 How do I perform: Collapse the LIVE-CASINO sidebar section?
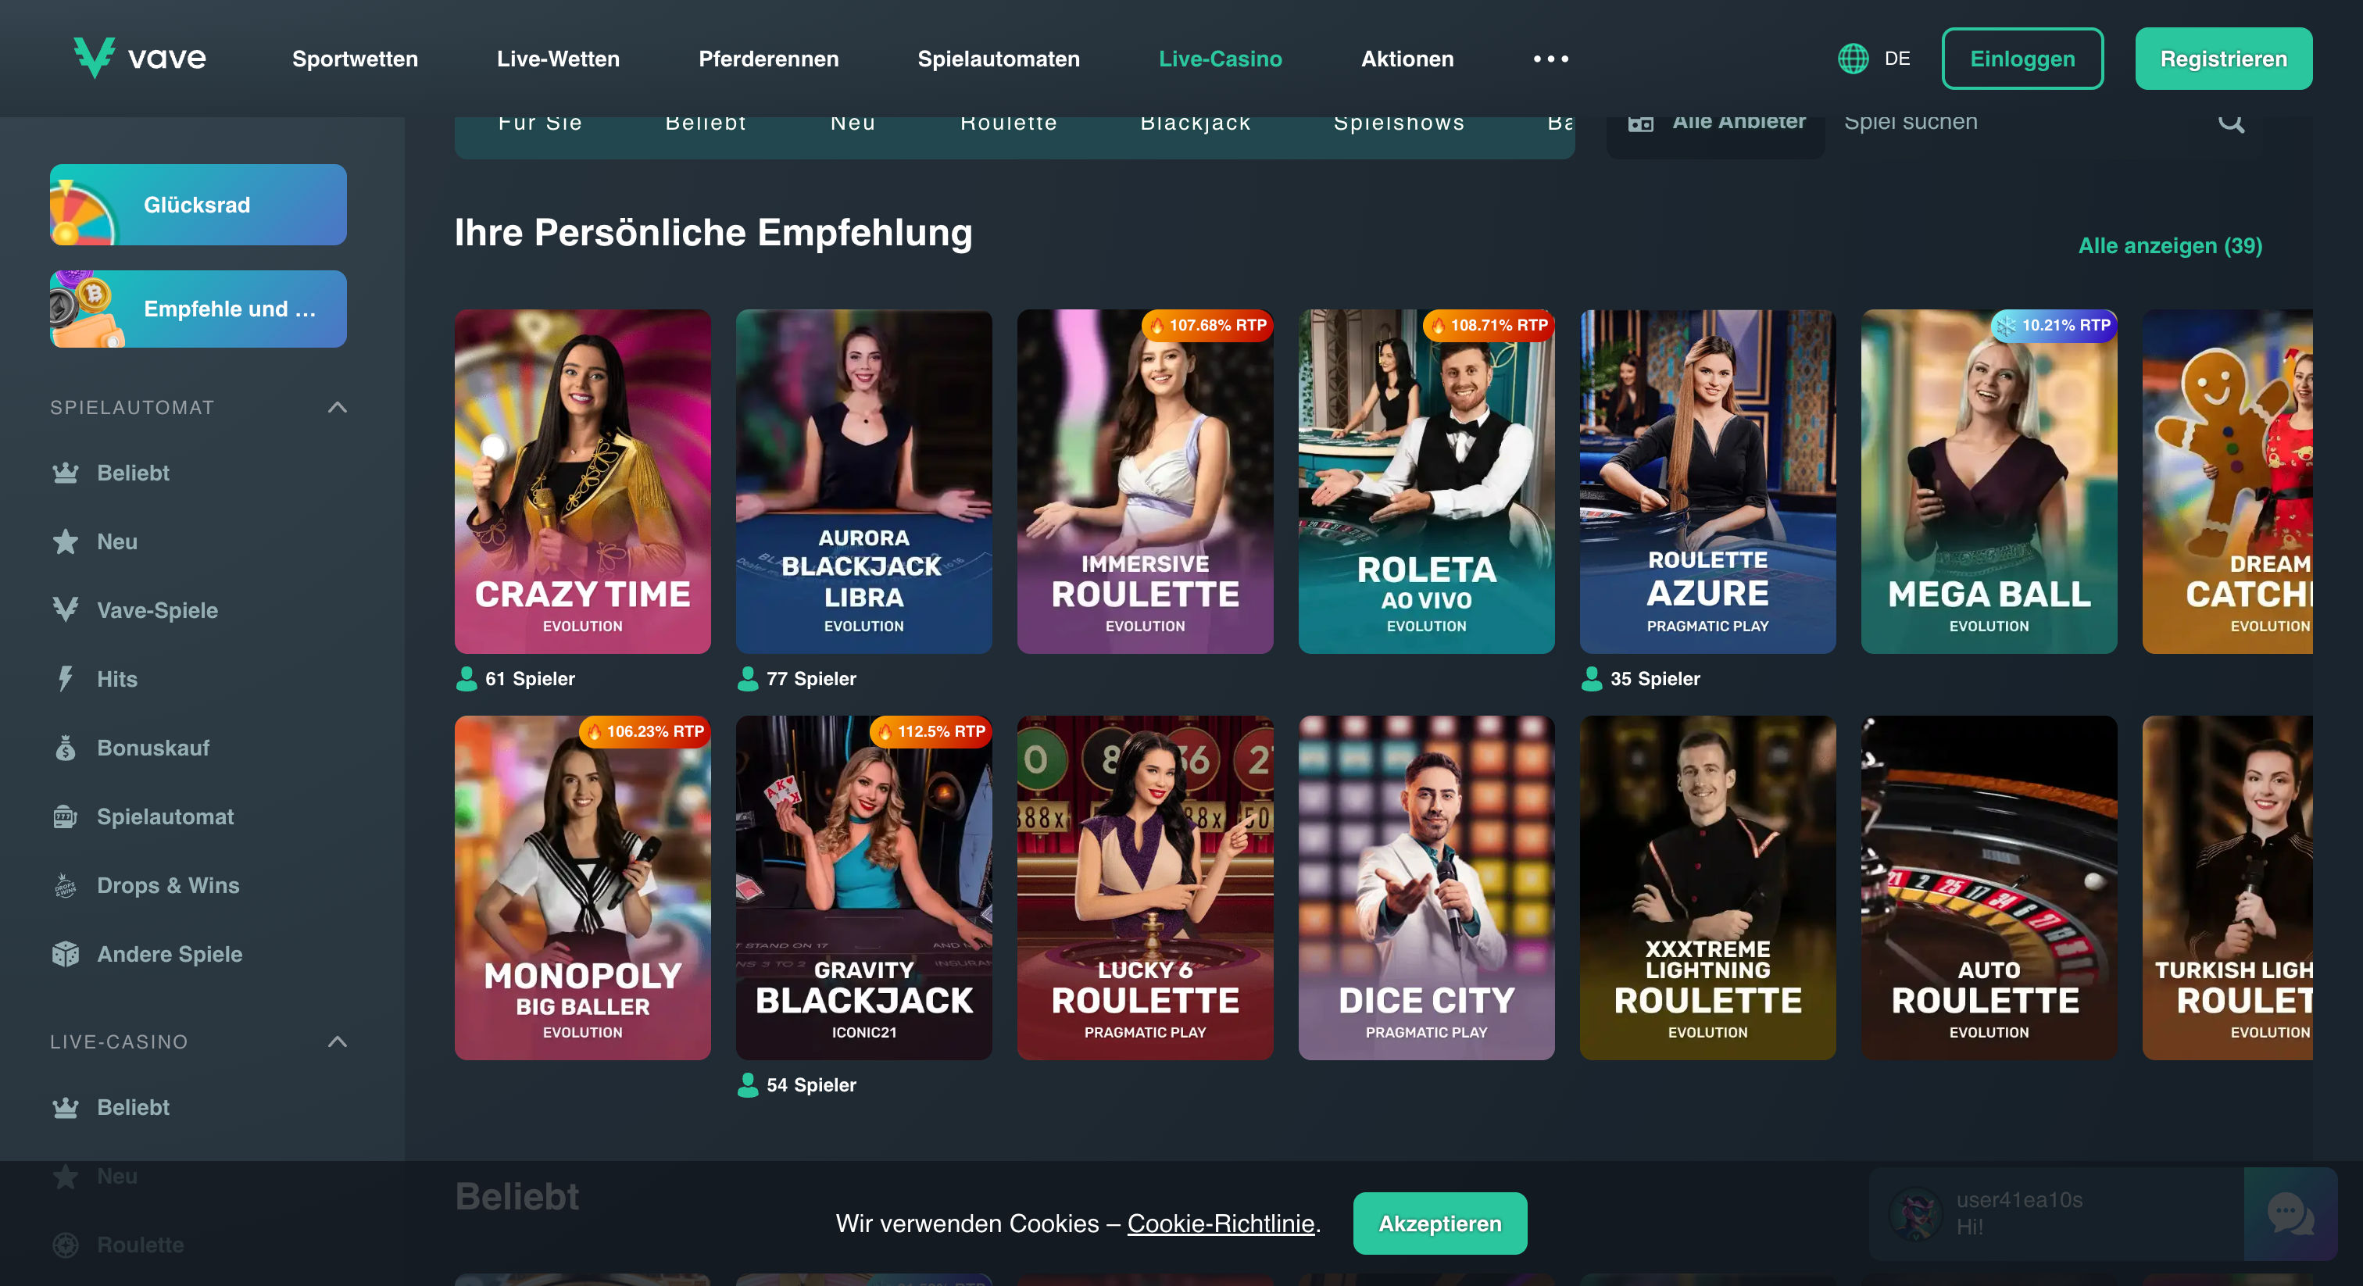tap(338, 1042)
